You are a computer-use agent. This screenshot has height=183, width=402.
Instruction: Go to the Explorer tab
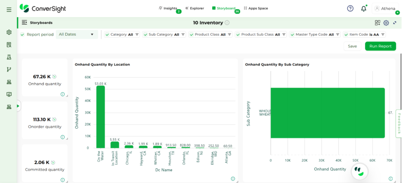pos(196,8)
